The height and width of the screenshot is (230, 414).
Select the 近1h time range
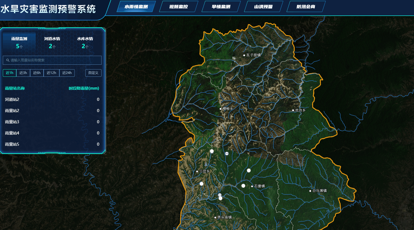[x=10, y=73]
